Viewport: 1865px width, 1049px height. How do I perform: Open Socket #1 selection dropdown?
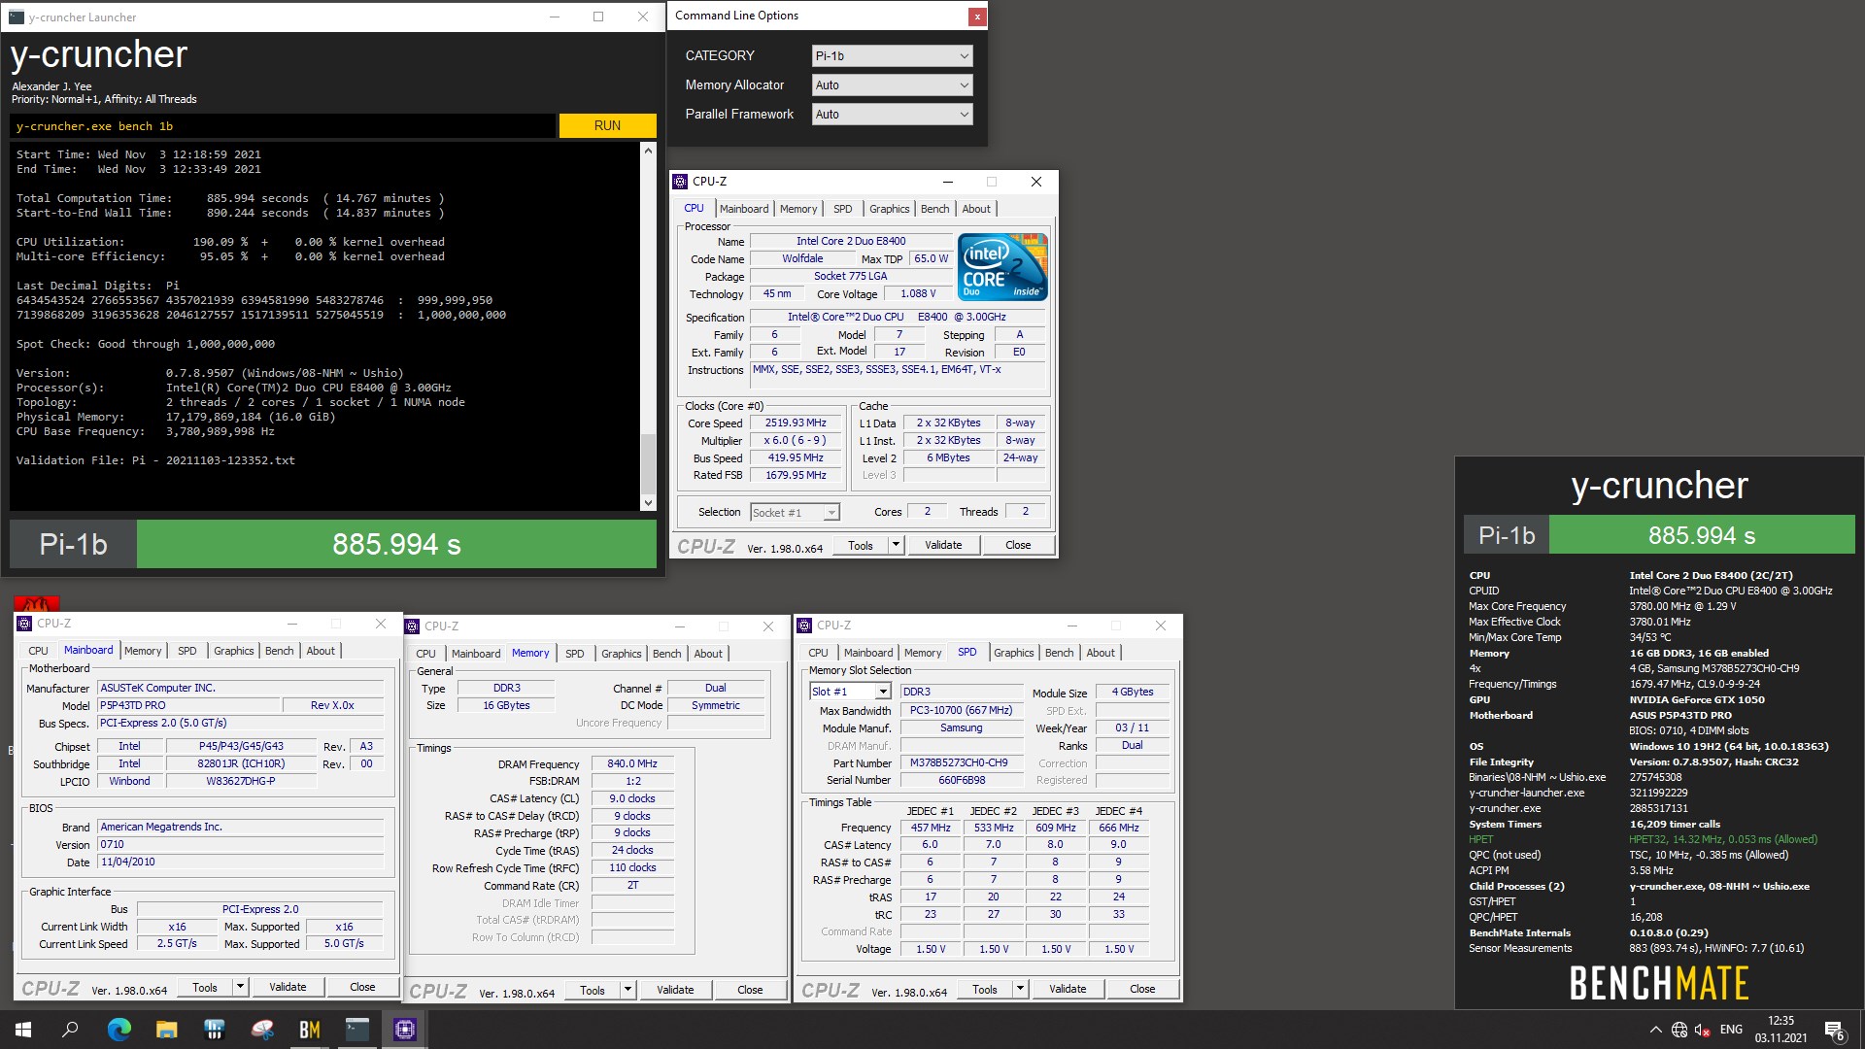pyautogui.click(x=795, y=513)
